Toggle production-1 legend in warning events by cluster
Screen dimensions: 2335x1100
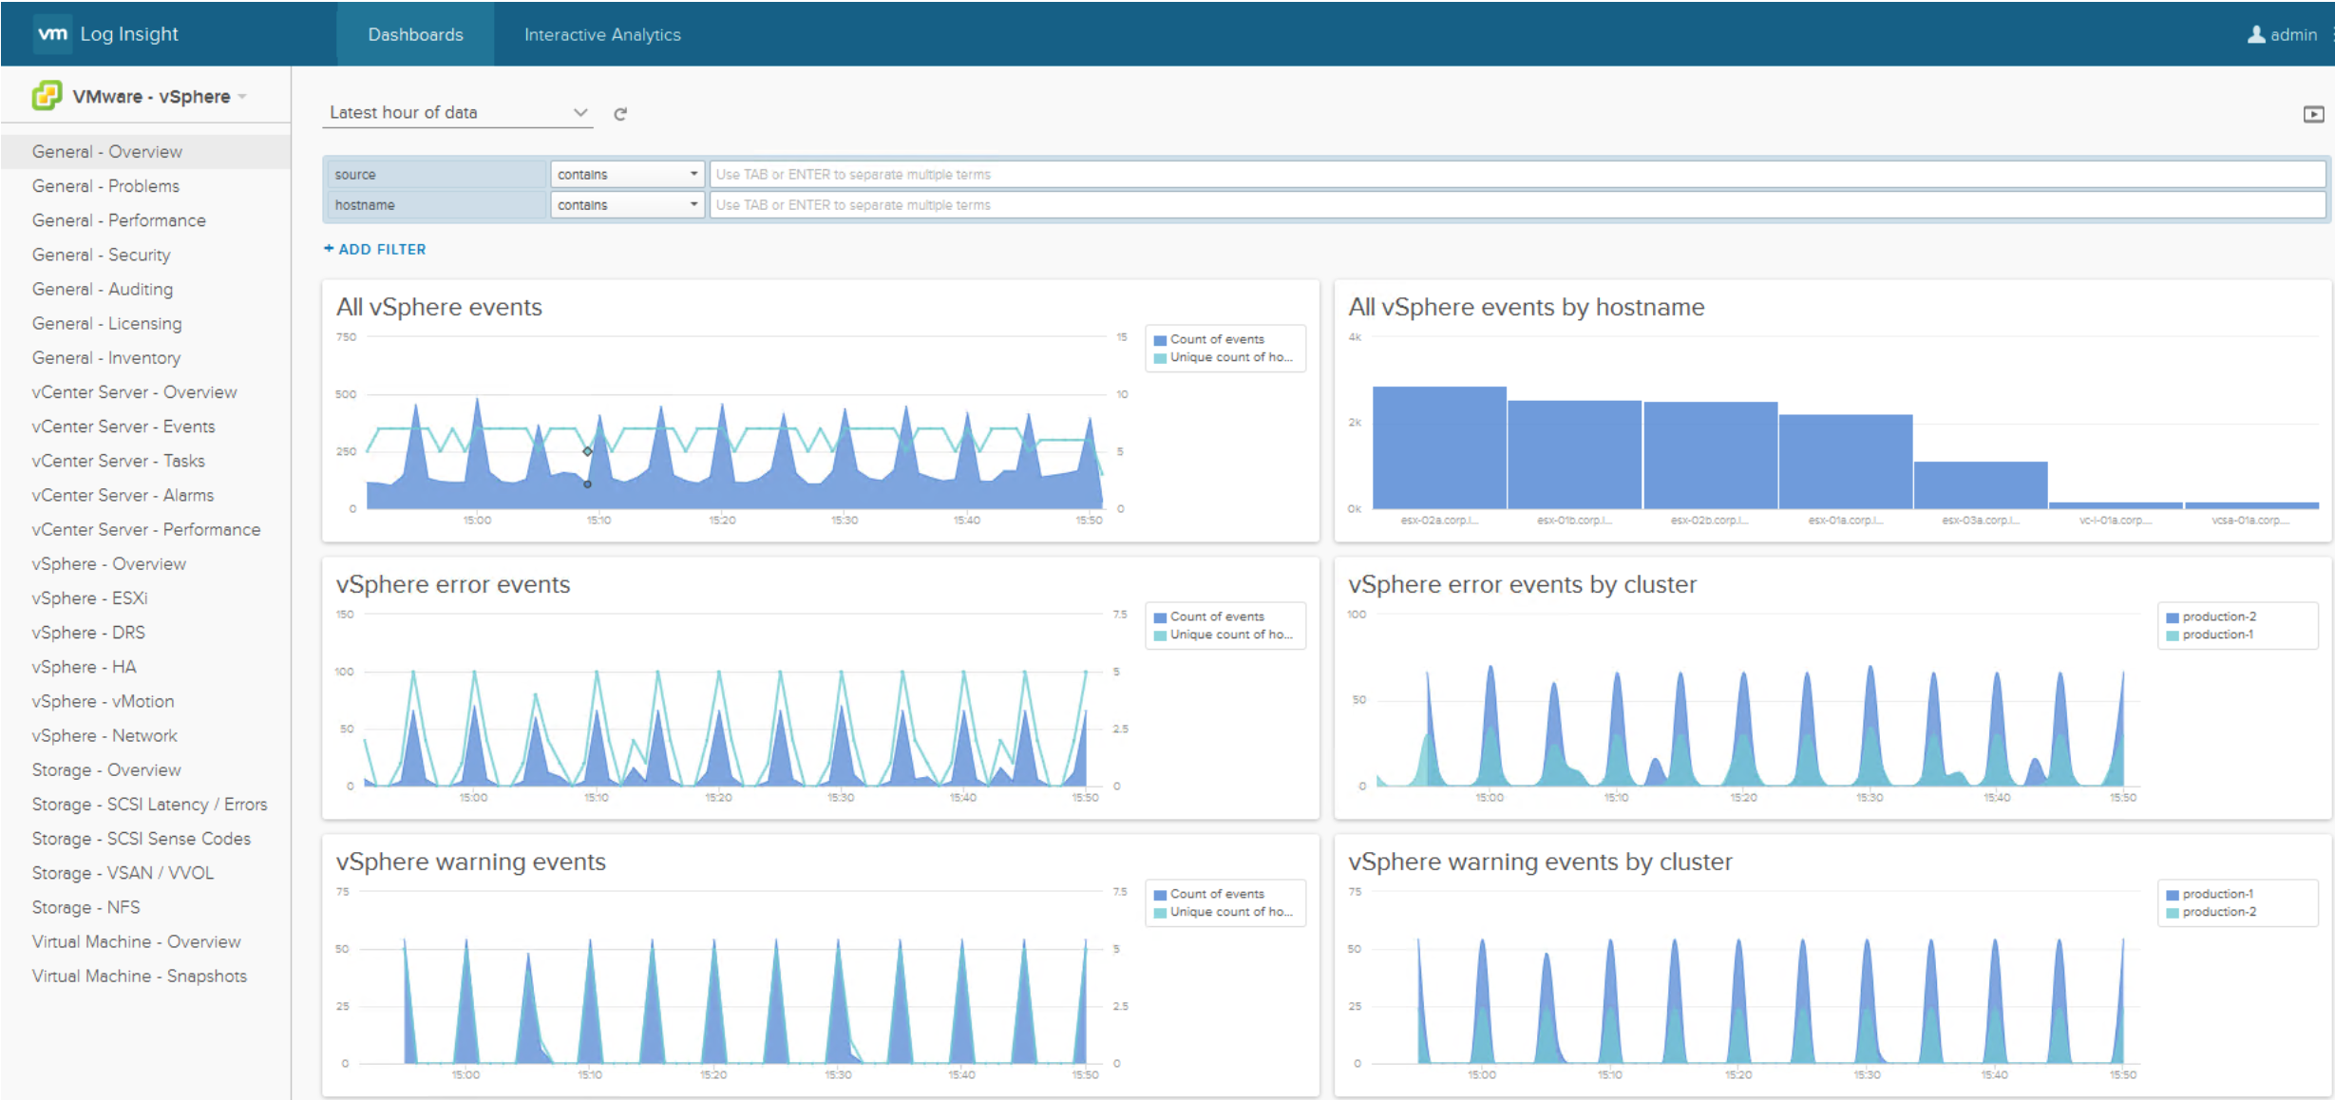point(2210,894)
